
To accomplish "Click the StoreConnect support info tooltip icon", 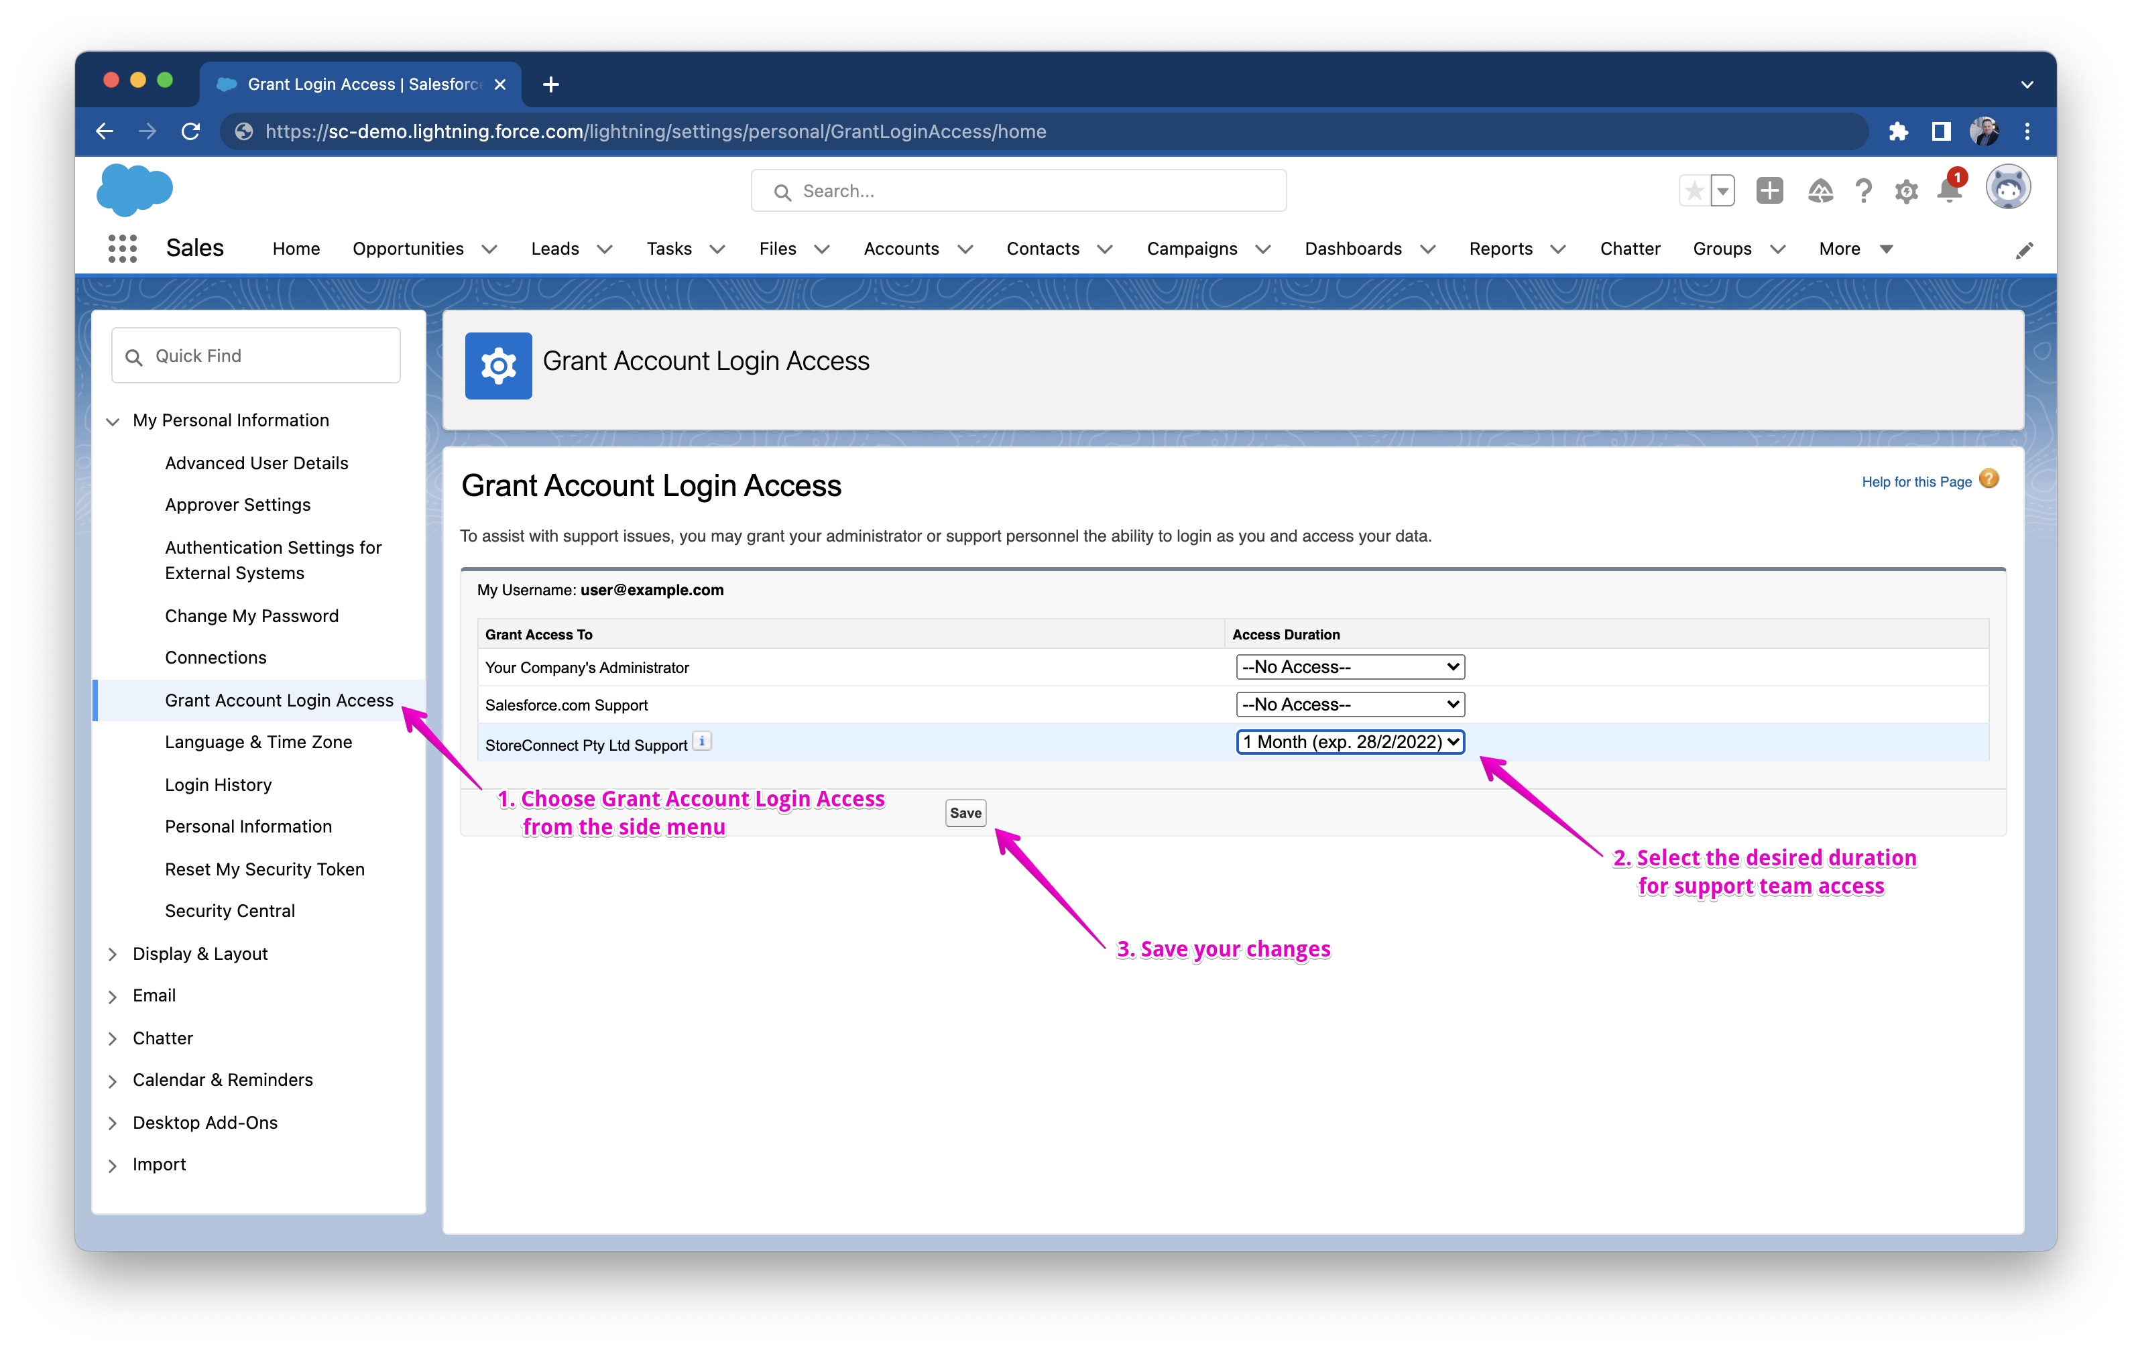I will 707,744.
